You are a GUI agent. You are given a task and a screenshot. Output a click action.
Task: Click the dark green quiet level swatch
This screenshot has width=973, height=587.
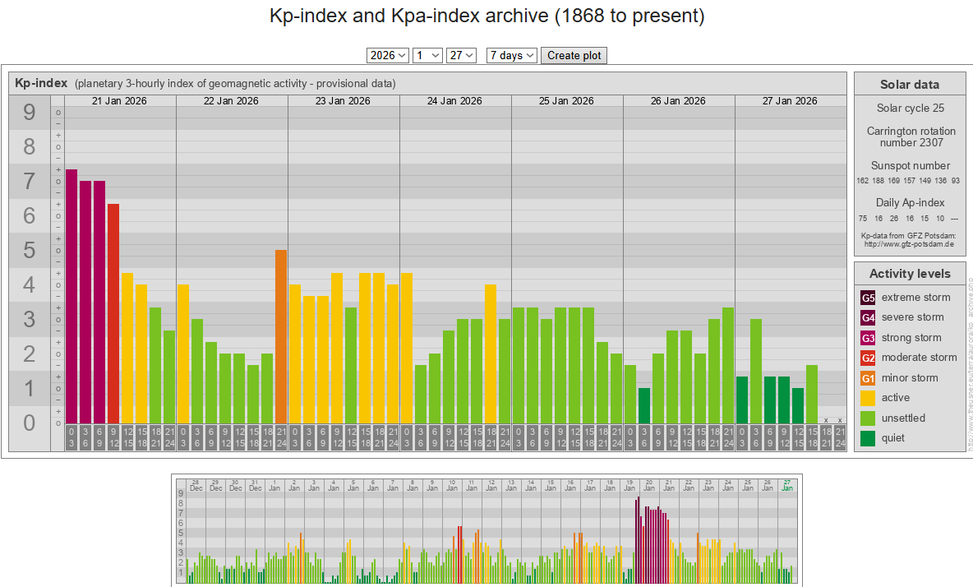point(868,438)
